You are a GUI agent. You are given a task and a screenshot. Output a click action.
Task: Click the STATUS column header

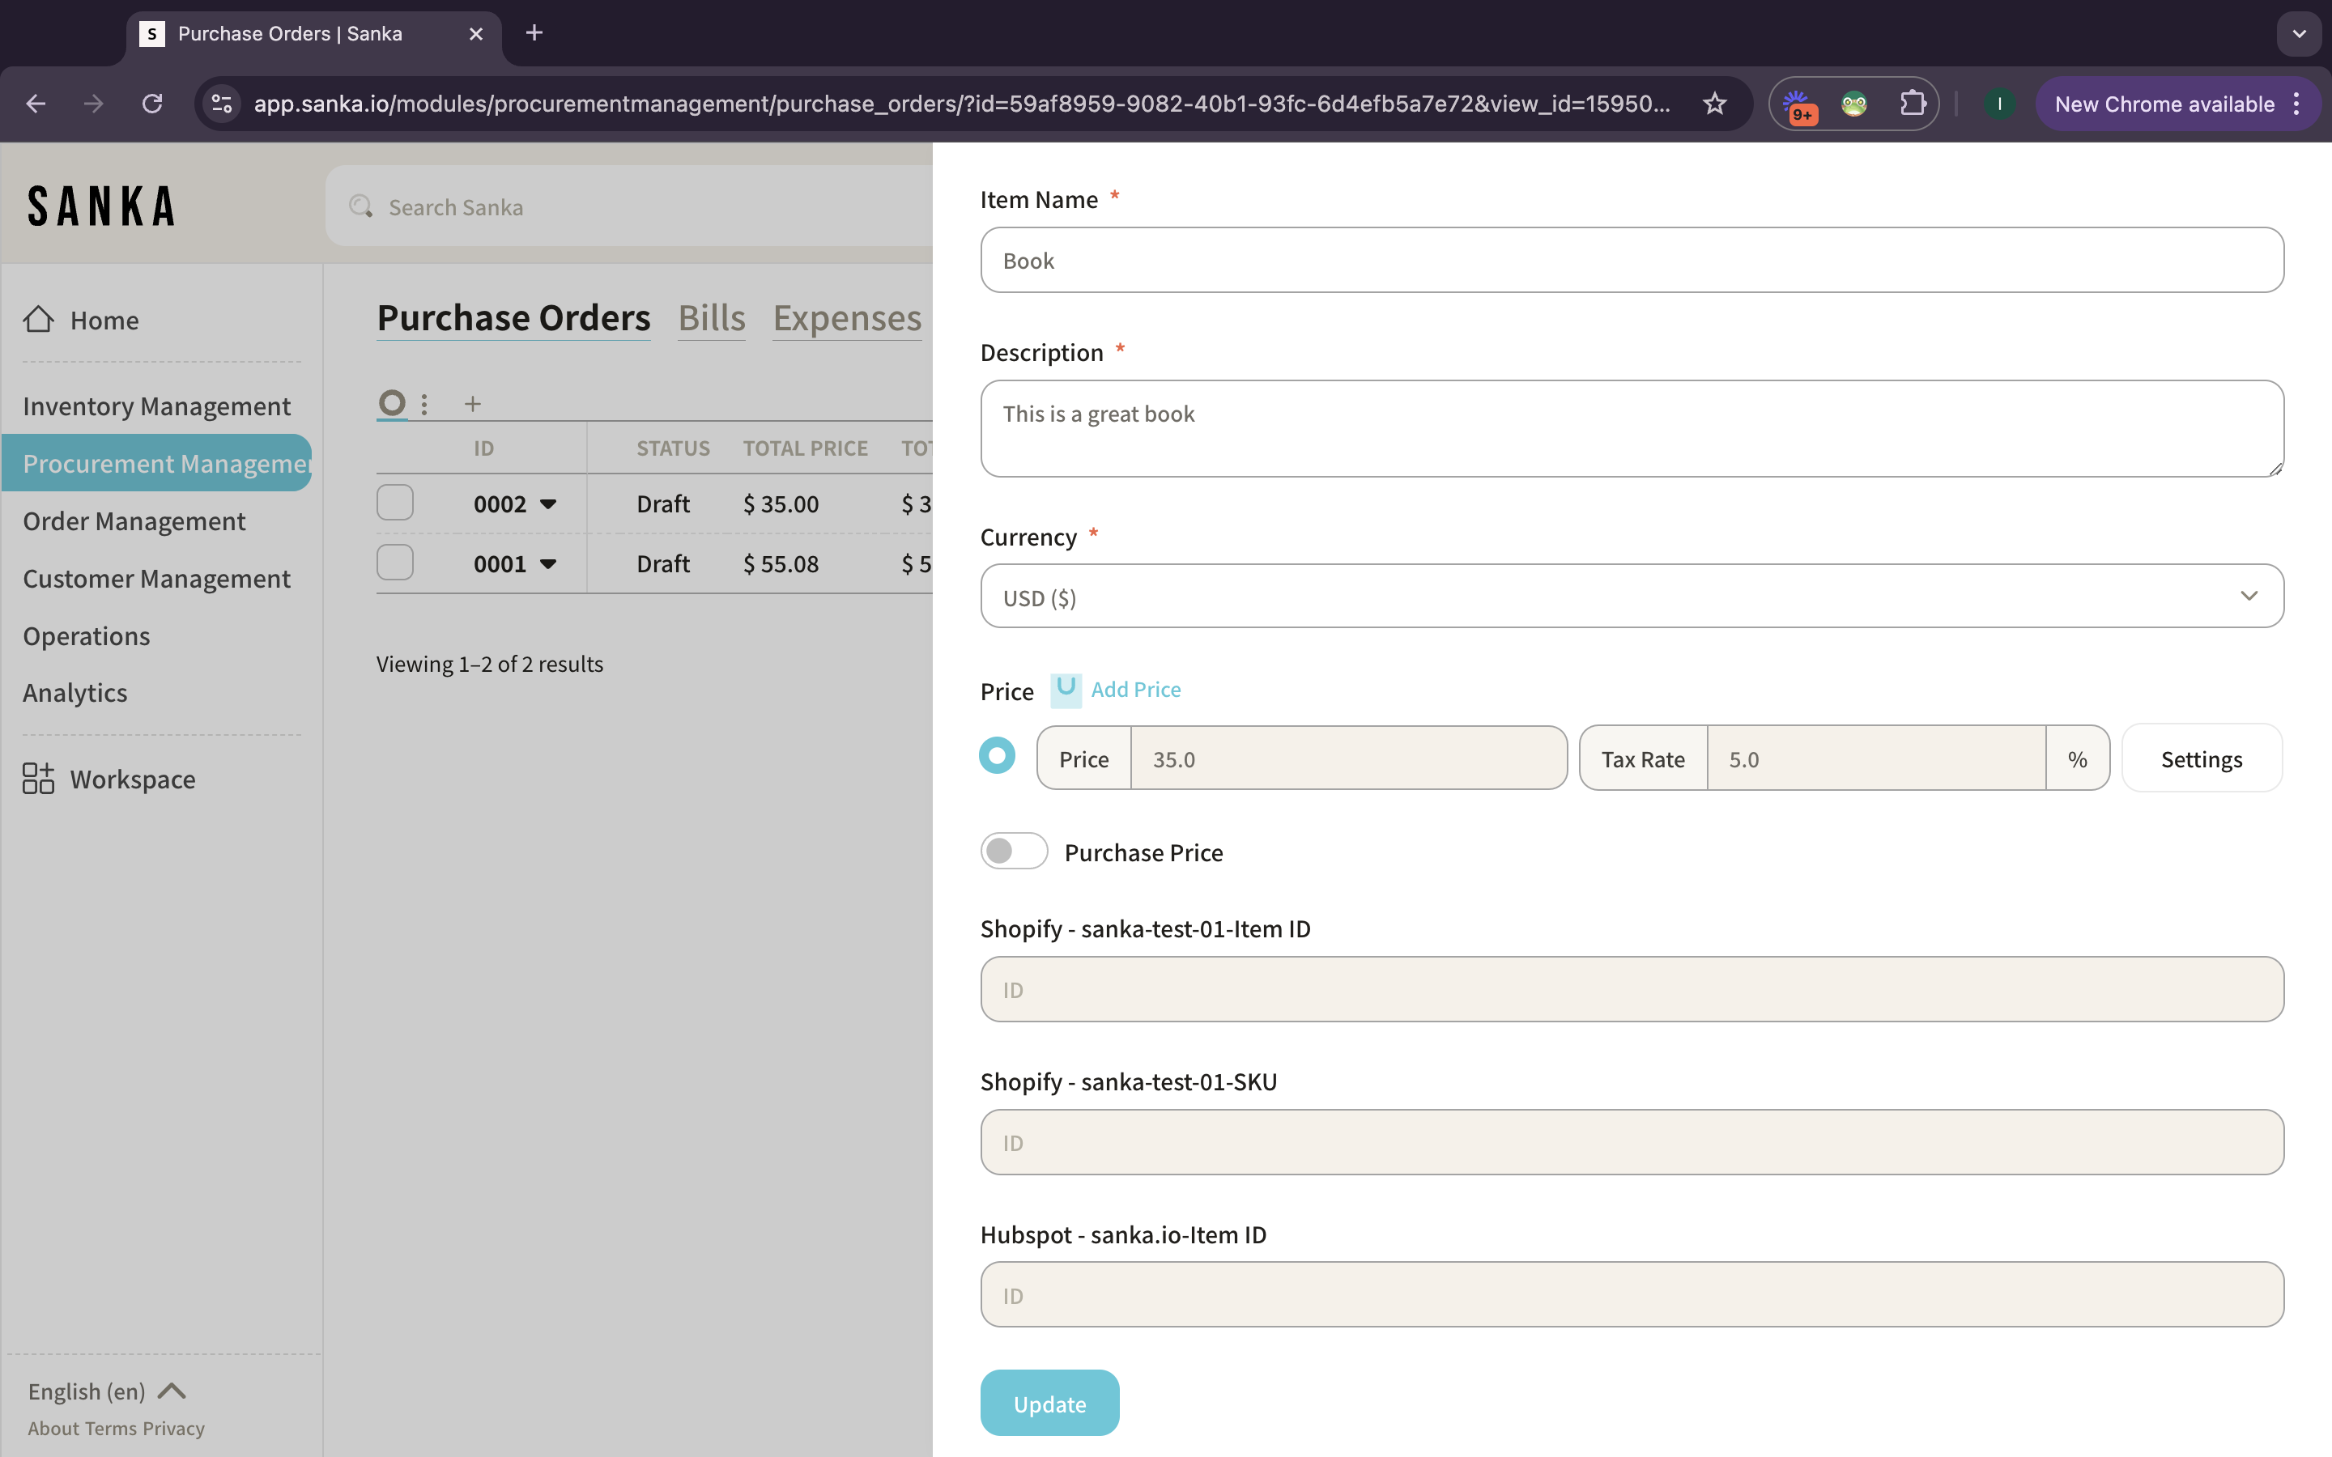coord(673,448)
